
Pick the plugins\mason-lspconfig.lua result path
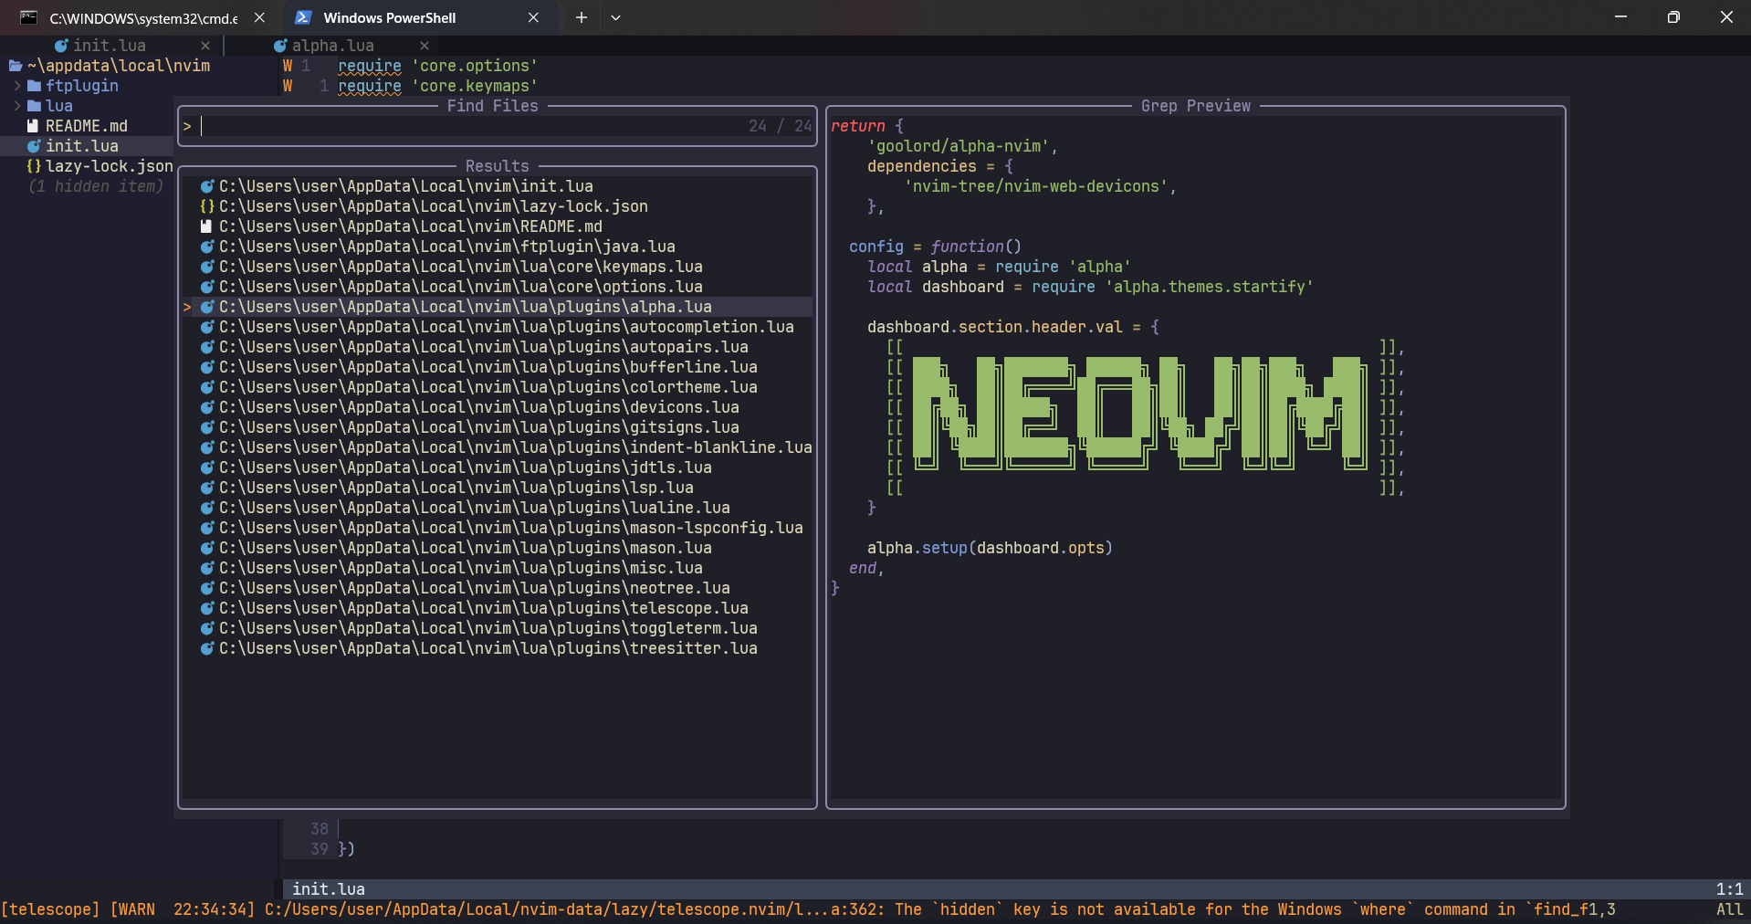[511, 528]
